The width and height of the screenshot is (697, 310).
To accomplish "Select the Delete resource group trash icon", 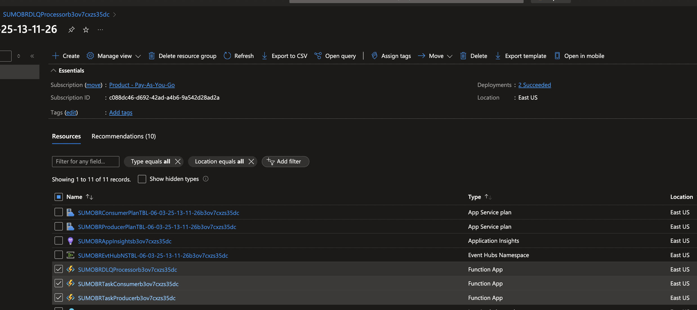I will coord(152,56).
